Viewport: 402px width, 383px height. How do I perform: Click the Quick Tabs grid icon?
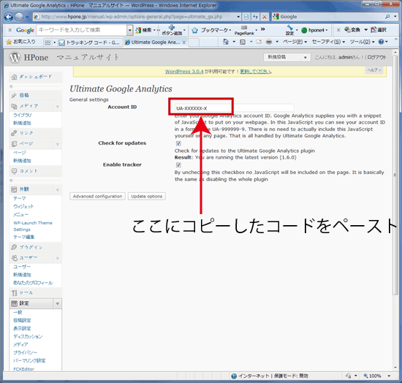(x=48, y=42)
